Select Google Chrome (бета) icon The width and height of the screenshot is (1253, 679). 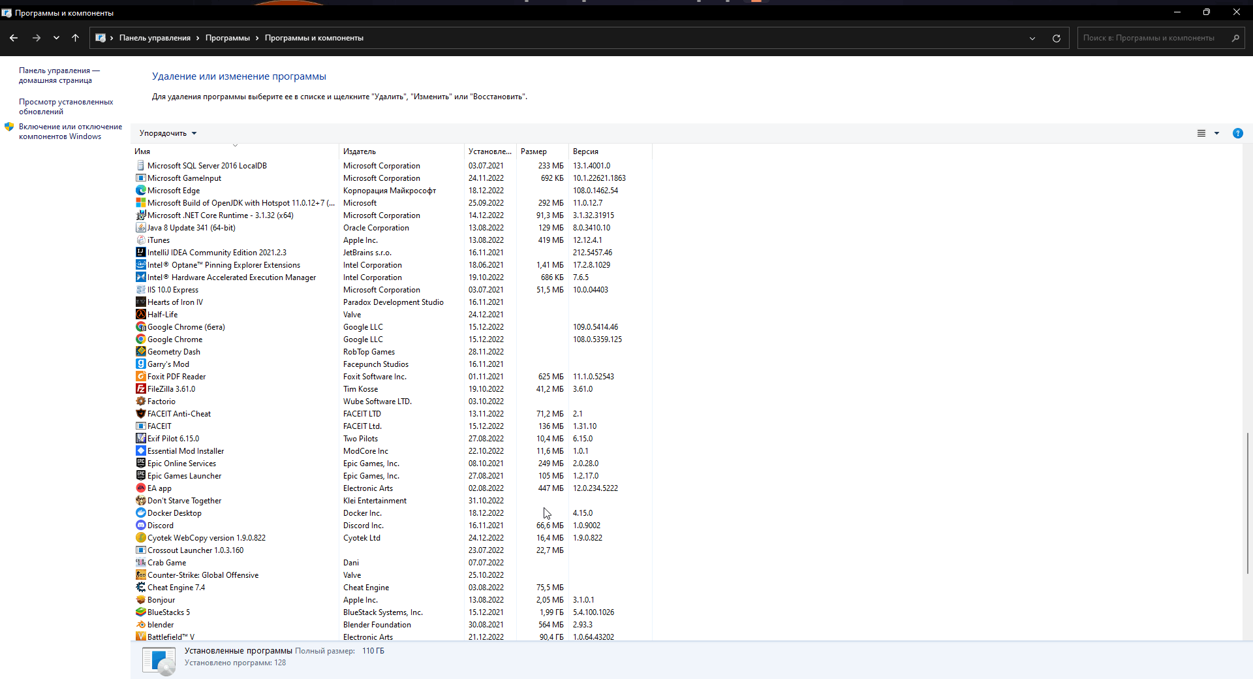pos(140,327)
